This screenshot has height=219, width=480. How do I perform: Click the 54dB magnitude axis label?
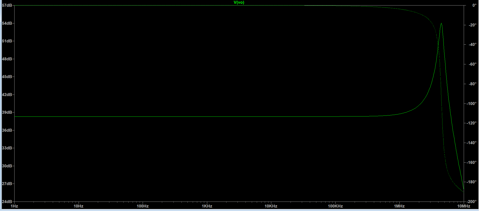tap(7, 23)
